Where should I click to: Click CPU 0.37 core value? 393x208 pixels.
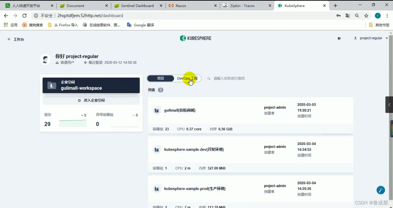coord(194,129)
